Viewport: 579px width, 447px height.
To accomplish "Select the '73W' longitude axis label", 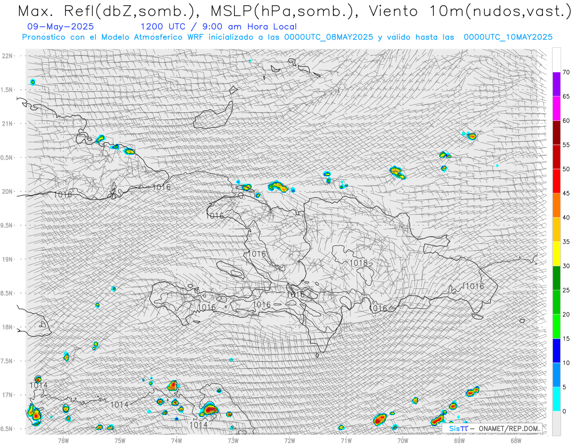I will pyautogui.click(x=233, y=440).
